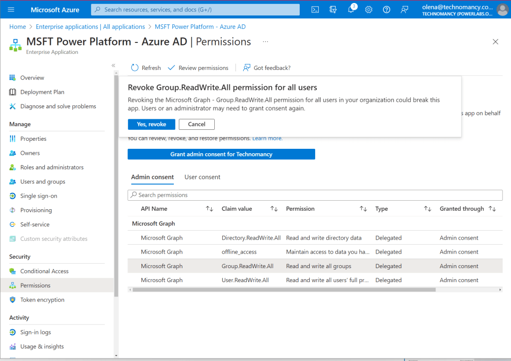This screenshot has width=511, height=361.
Task: Click Grant admin consent for Technomancy
Action: [221, 154]
